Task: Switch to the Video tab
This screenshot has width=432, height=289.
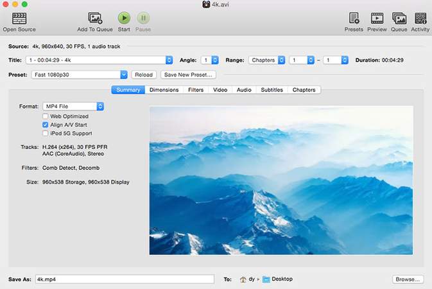Action: tap(220, 90)
